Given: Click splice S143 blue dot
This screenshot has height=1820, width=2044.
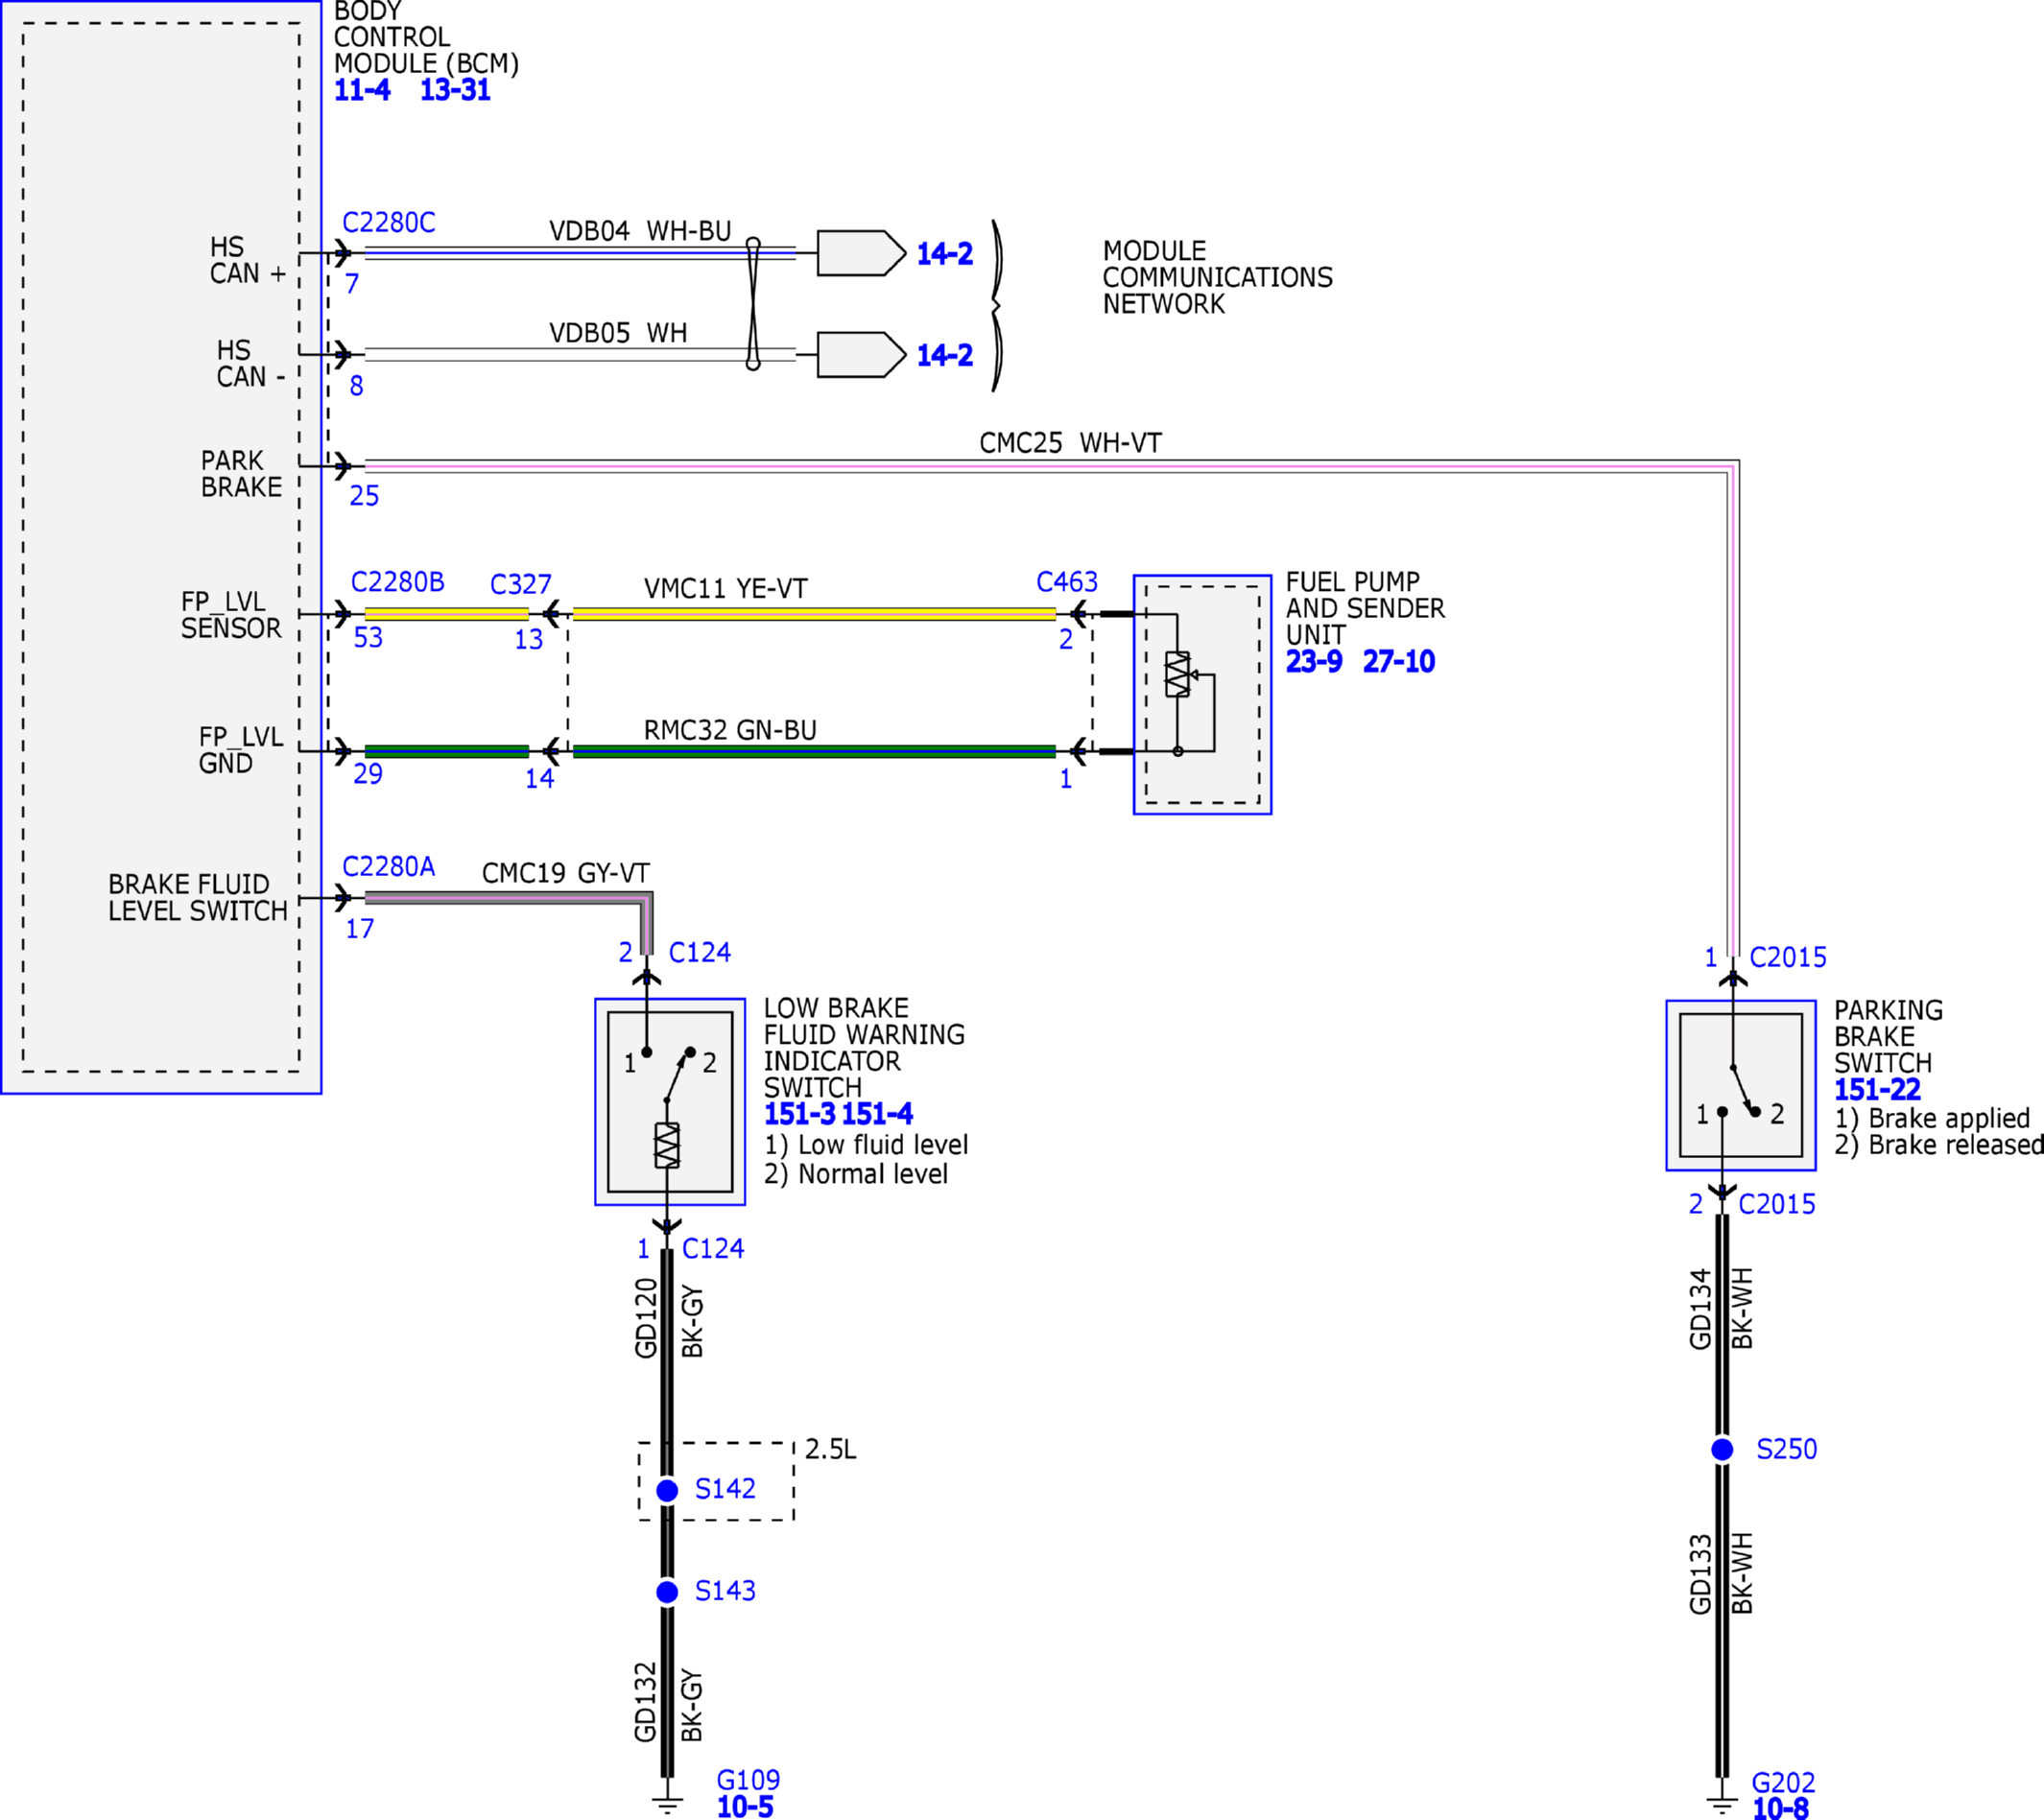Looking at the screenshot, I should point(667,1592).
